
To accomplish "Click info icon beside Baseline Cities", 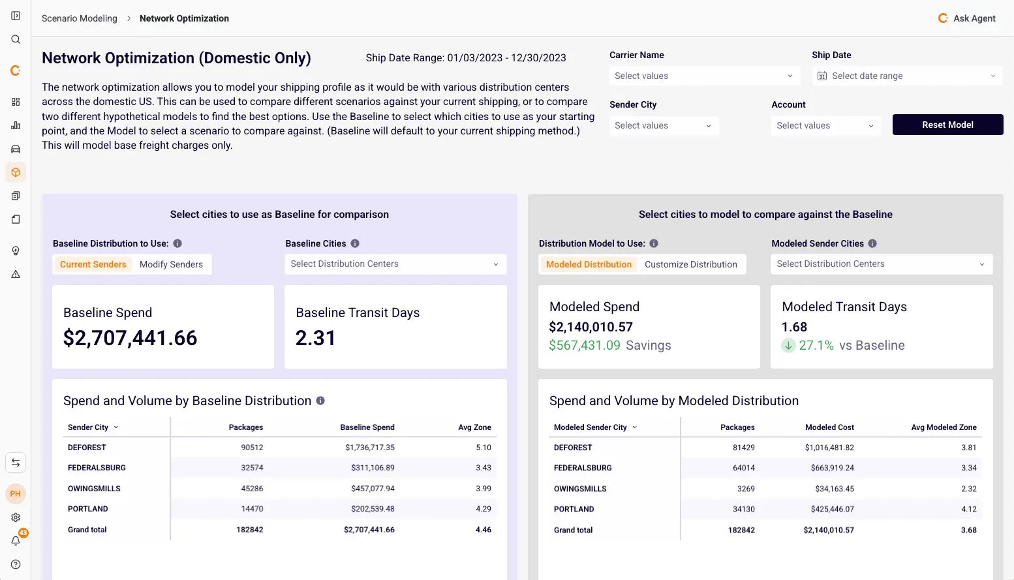I will pos(355,243).
